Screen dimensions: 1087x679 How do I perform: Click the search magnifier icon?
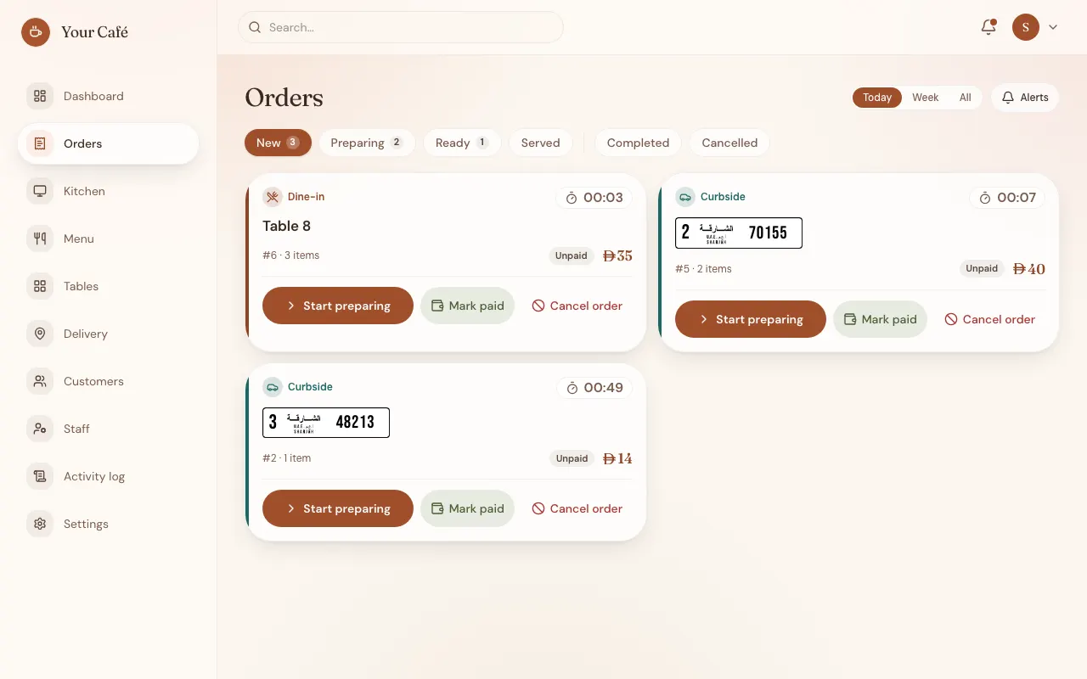[x=255, y=27]
